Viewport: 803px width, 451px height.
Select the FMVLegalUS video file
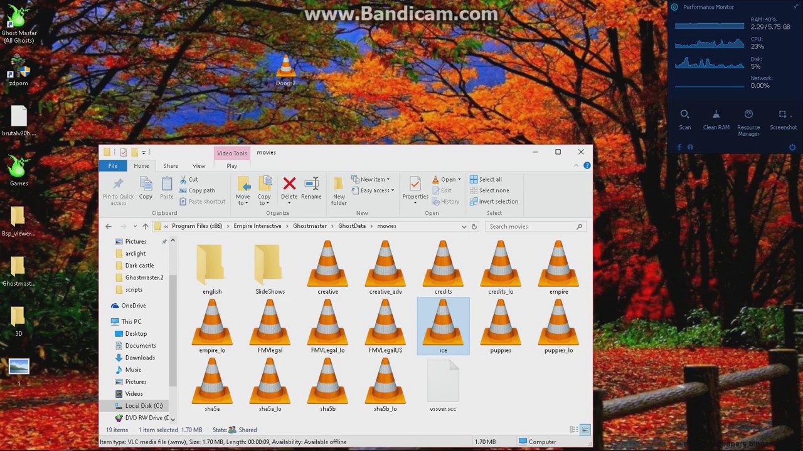(385, 327)
